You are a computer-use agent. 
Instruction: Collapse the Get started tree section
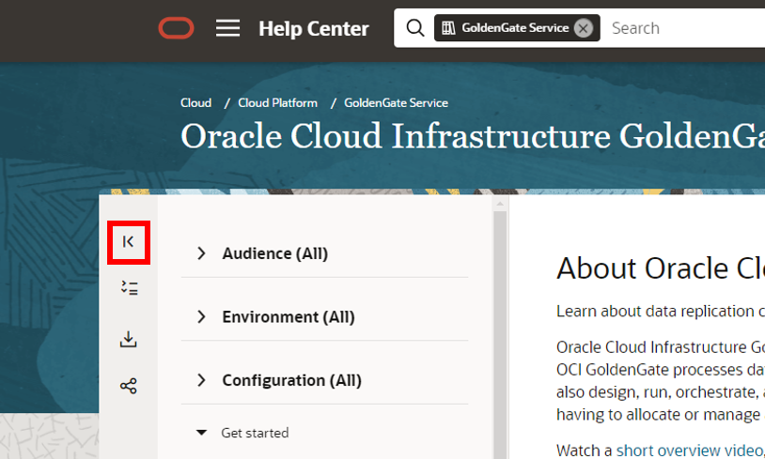201,432
